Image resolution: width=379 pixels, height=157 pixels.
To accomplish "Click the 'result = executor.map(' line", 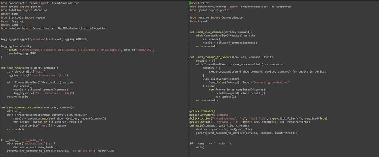I will click(60, 119).
